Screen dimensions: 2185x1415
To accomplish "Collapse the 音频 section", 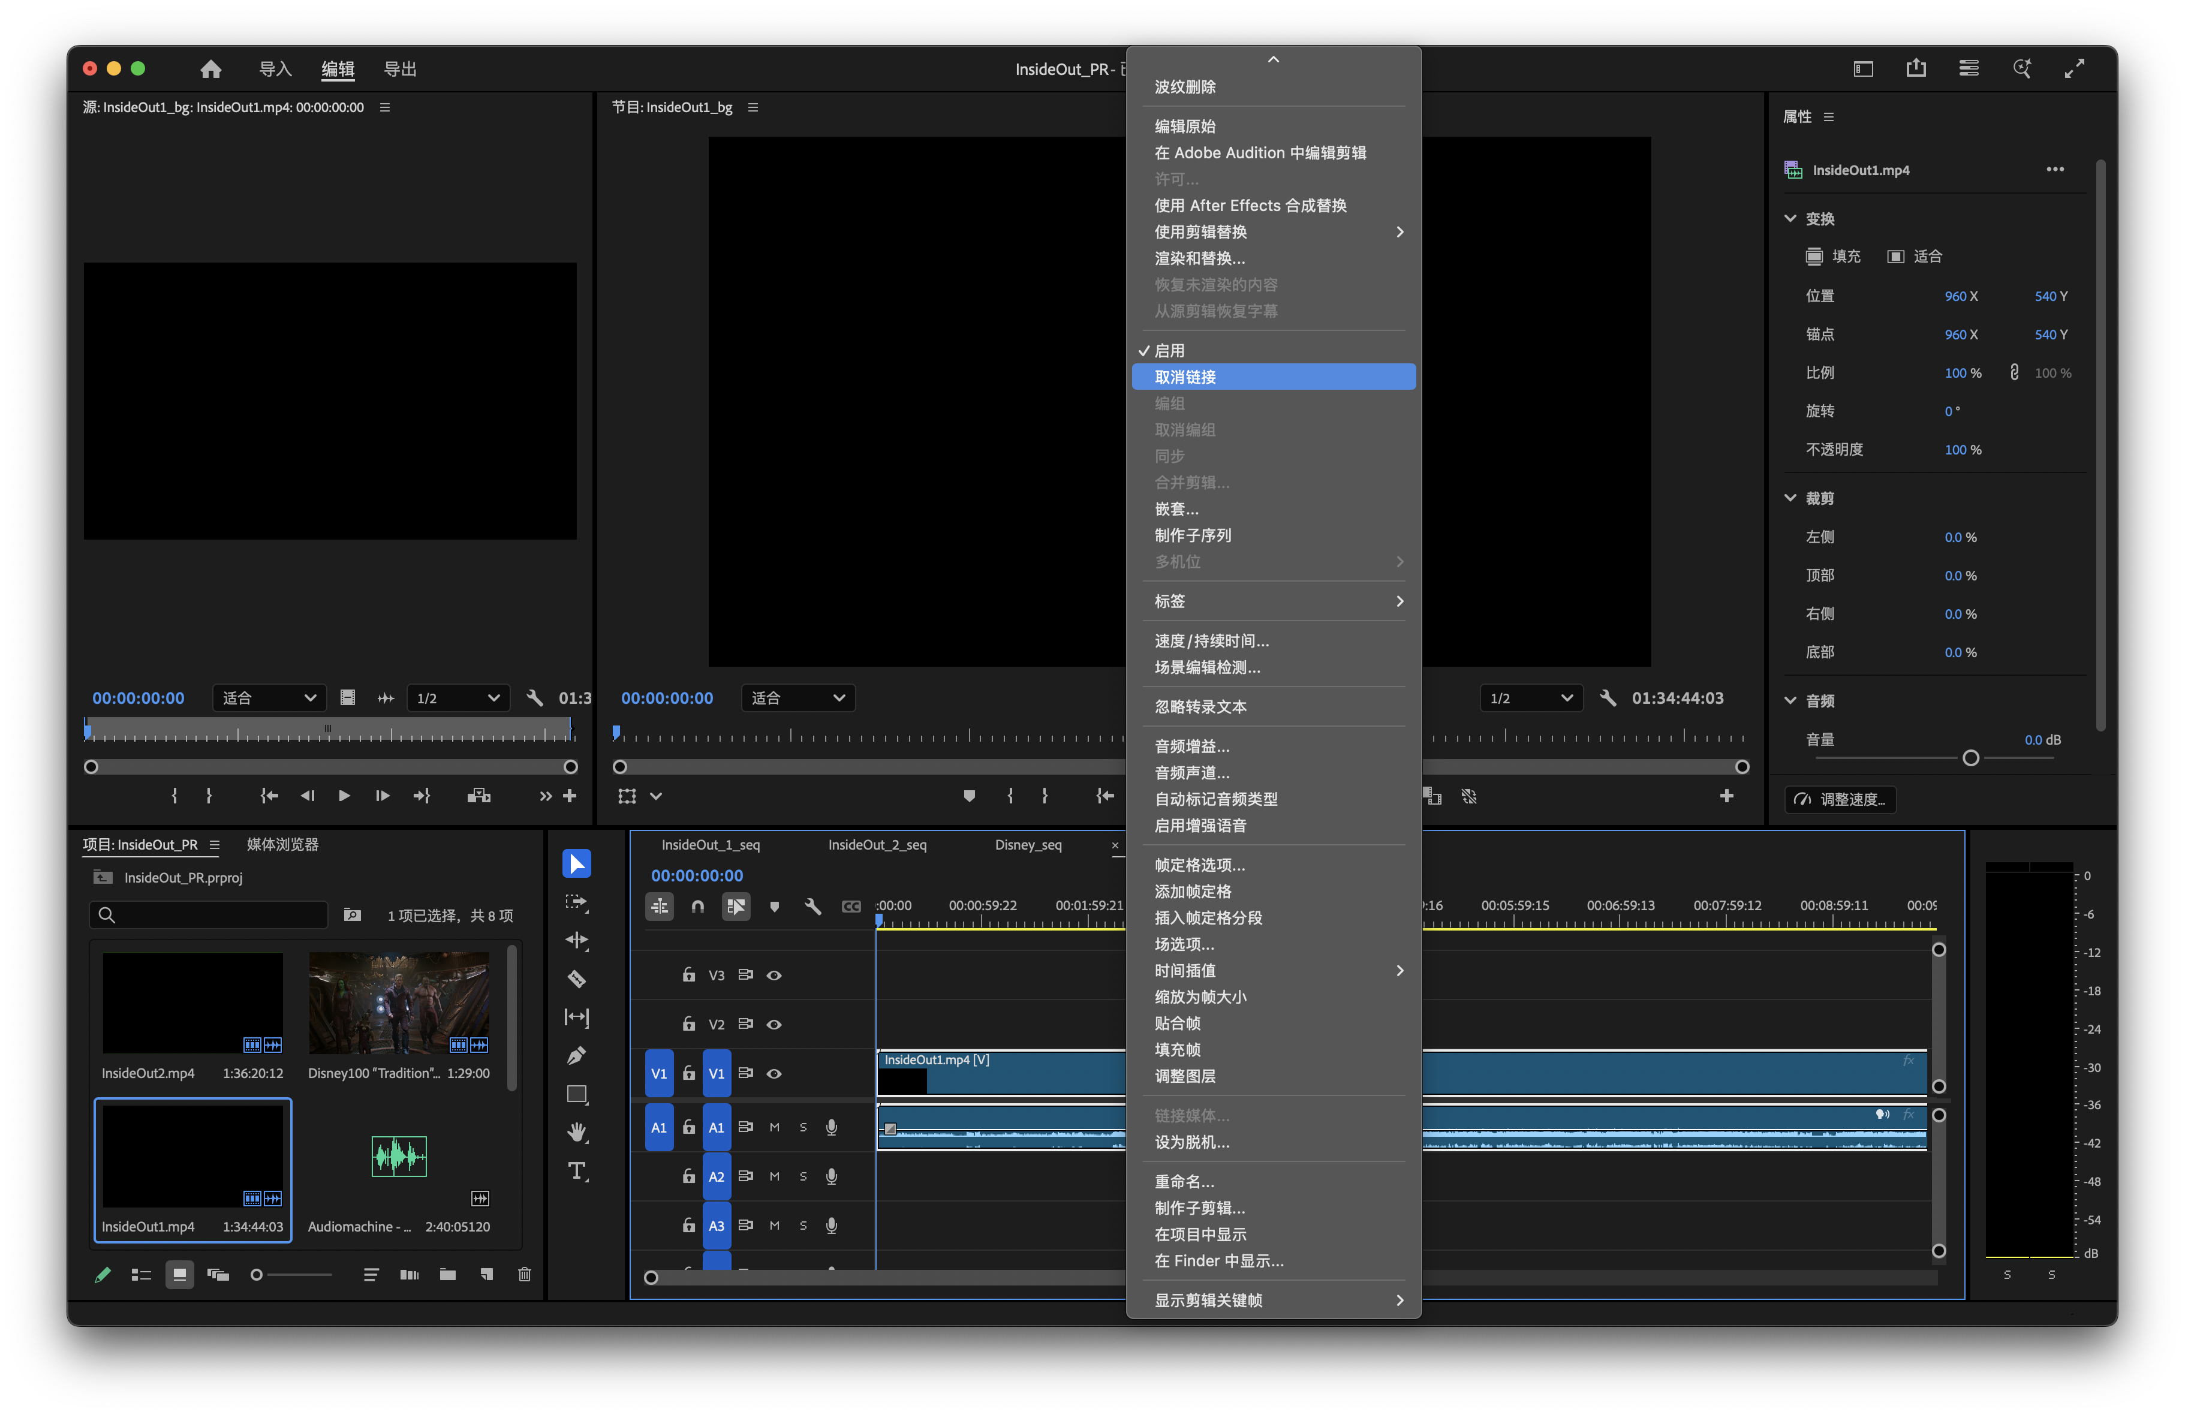I will pyautogui.click(x=1790, y=700).
